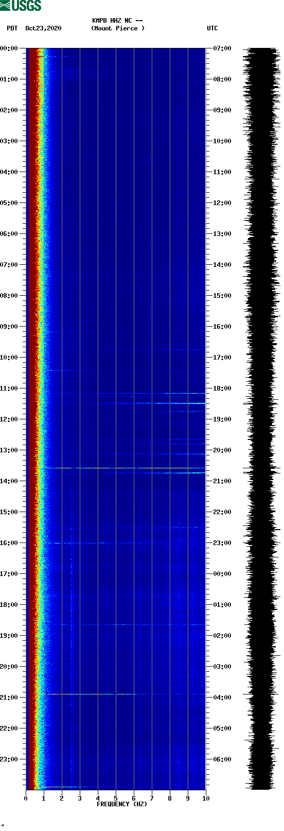Click the 20:00 PDT time label
The width and height of the screenshot is (284, 831).
click(x=9, y=667)
